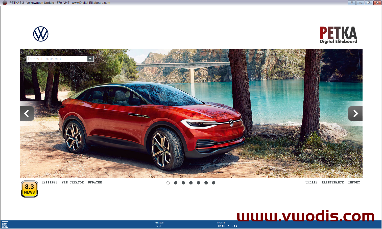Select the first carousel dot

click(x=168, y=183)
